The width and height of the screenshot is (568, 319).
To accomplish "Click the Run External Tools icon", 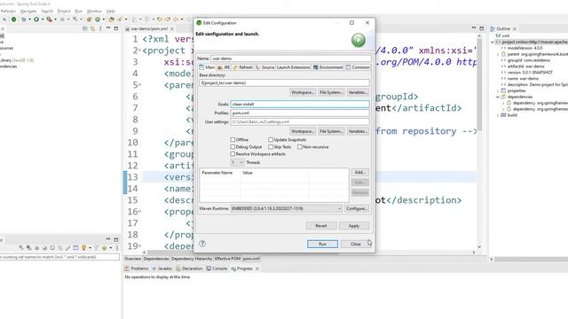I will [50, 19].
